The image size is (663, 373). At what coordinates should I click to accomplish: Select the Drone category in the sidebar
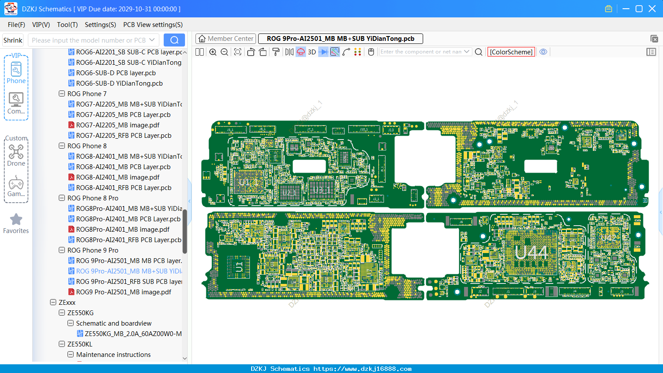[x=16, y=155]
